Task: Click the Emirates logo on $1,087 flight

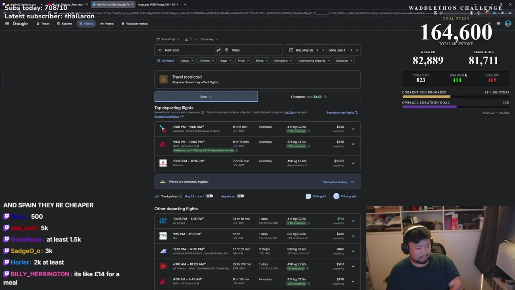Action: pyautogui.click(x=163, y=163)
